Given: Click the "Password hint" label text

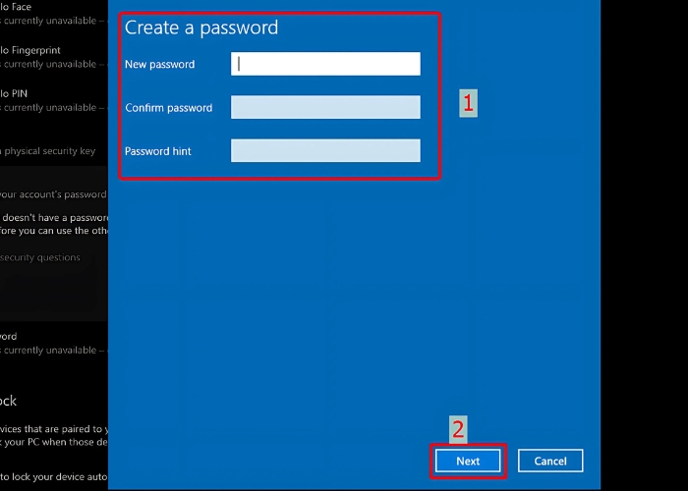Looking at the screenshot, I should click(x=158, y=151).
